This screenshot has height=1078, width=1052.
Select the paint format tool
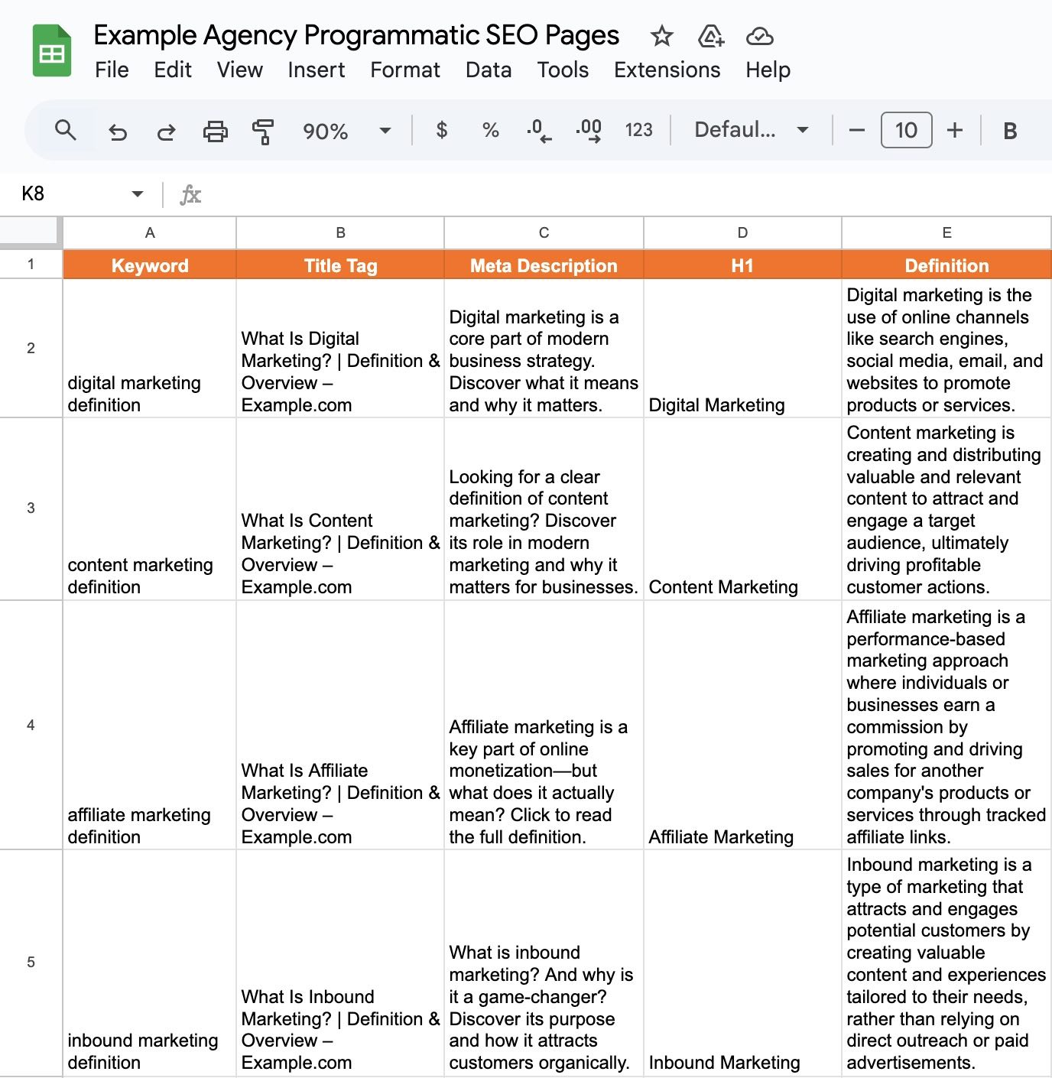click(x=264, y=130)
